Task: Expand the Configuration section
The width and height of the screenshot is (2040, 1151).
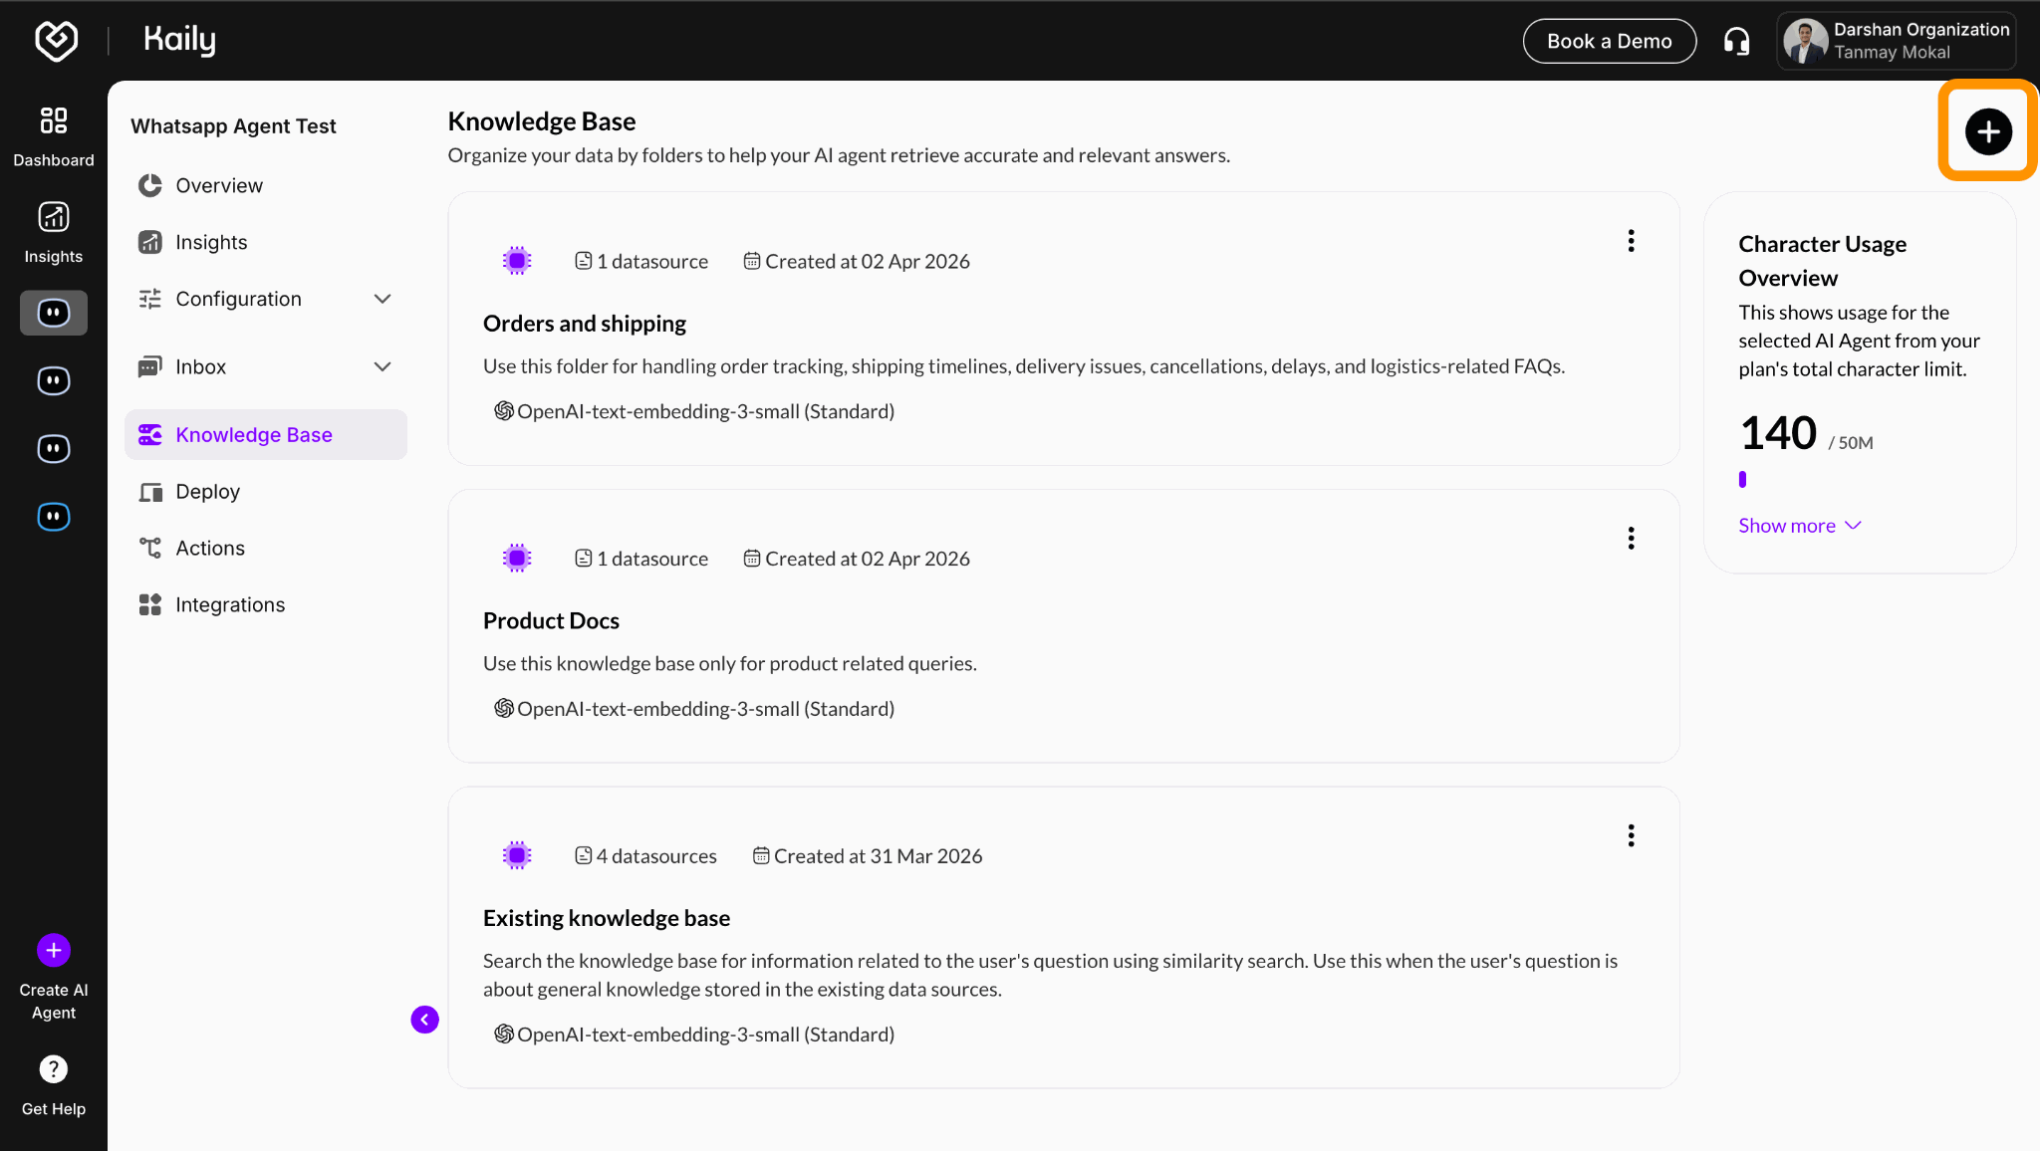Action: tap(382, 299)
